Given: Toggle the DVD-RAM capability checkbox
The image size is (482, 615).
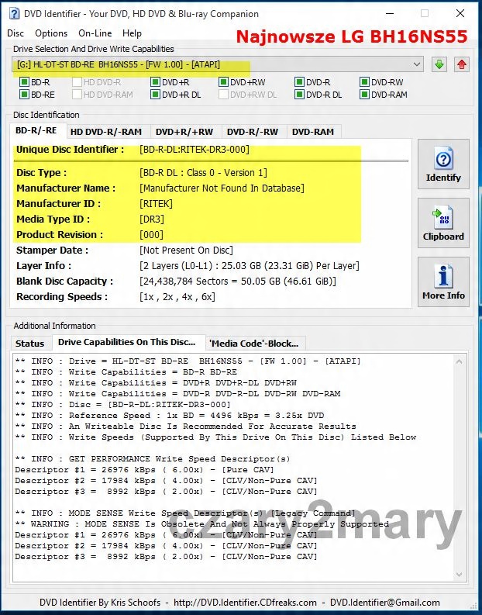Looking at the screenshot, I should pos(364,95).
